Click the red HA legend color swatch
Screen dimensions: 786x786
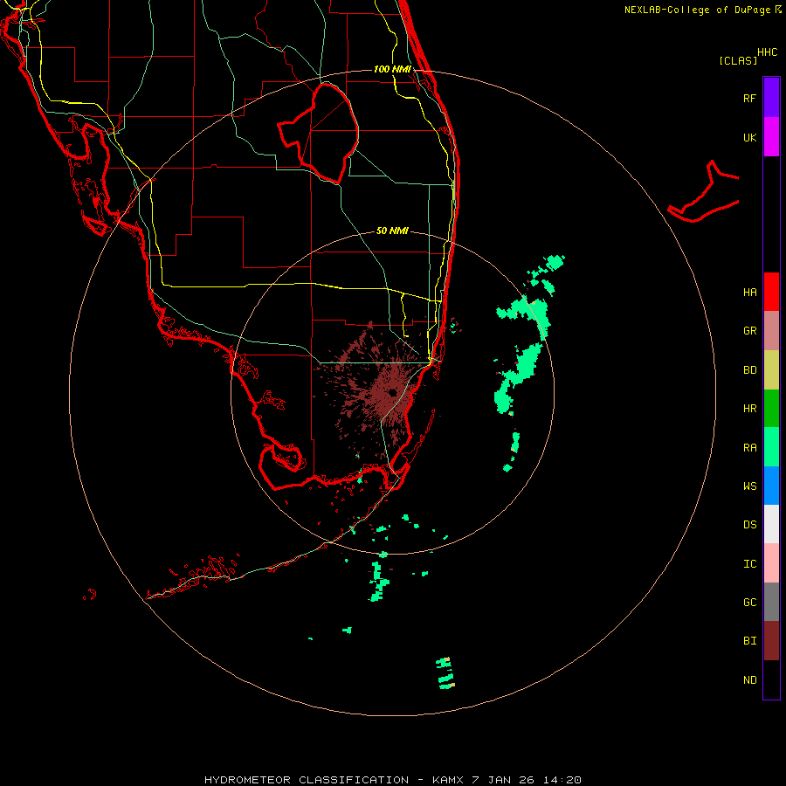pos(771,292)
